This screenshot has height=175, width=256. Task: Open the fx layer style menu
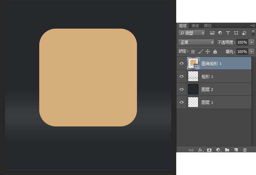(x=200, y=150)
